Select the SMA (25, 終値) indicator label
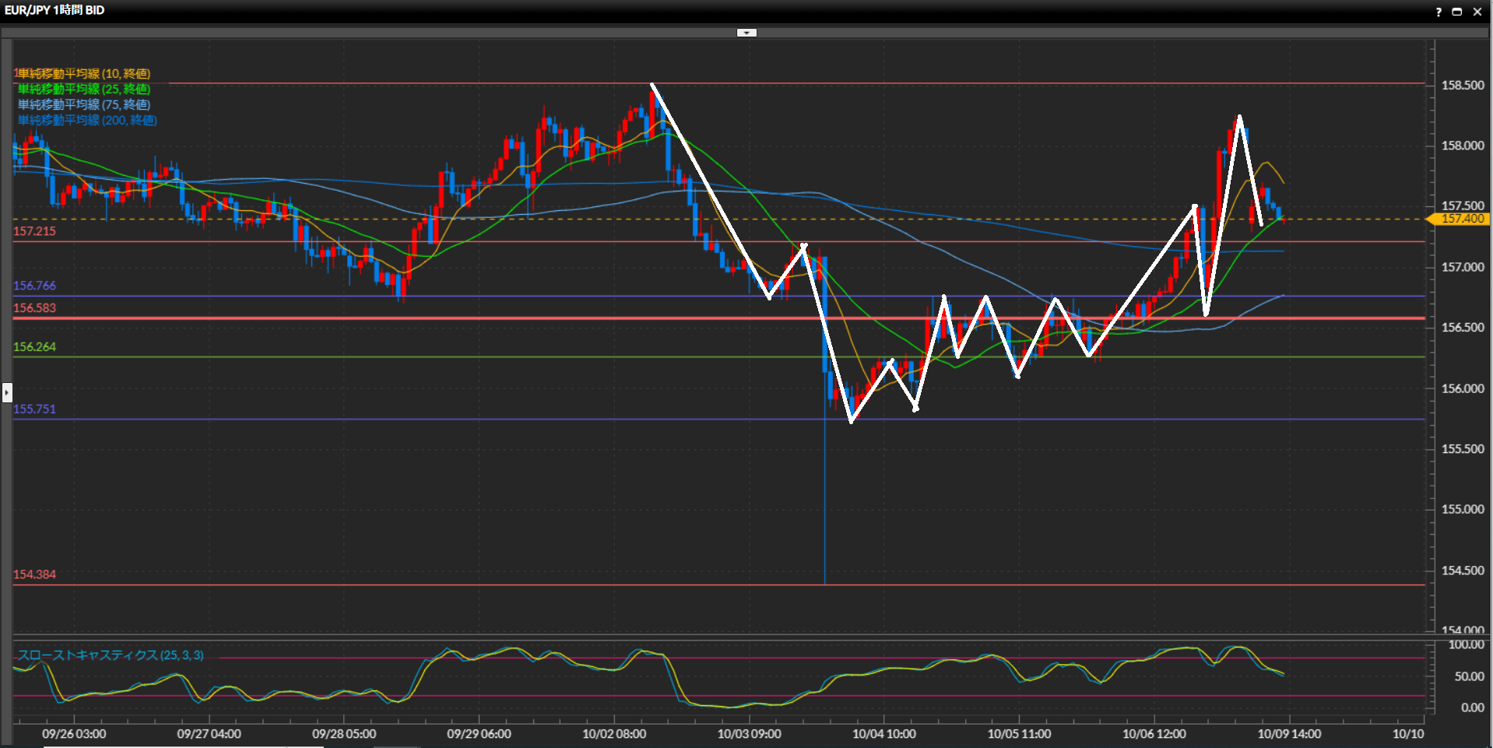Viewport: 1493px width, 748px height. click(83, 90)
